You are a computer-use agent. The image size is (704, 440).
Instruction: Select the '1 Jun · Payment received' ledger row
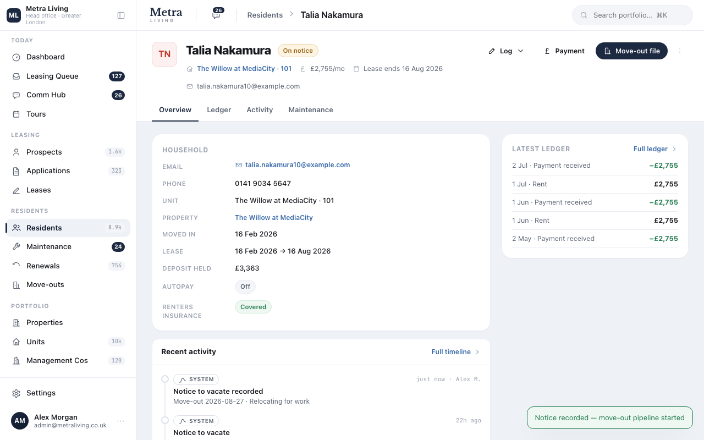(x=595, y=202)
